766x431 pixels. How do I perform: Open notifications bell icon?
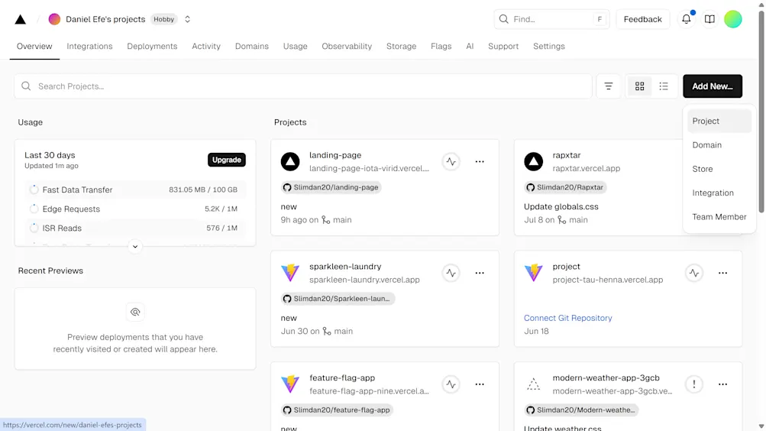click(687, 19)
